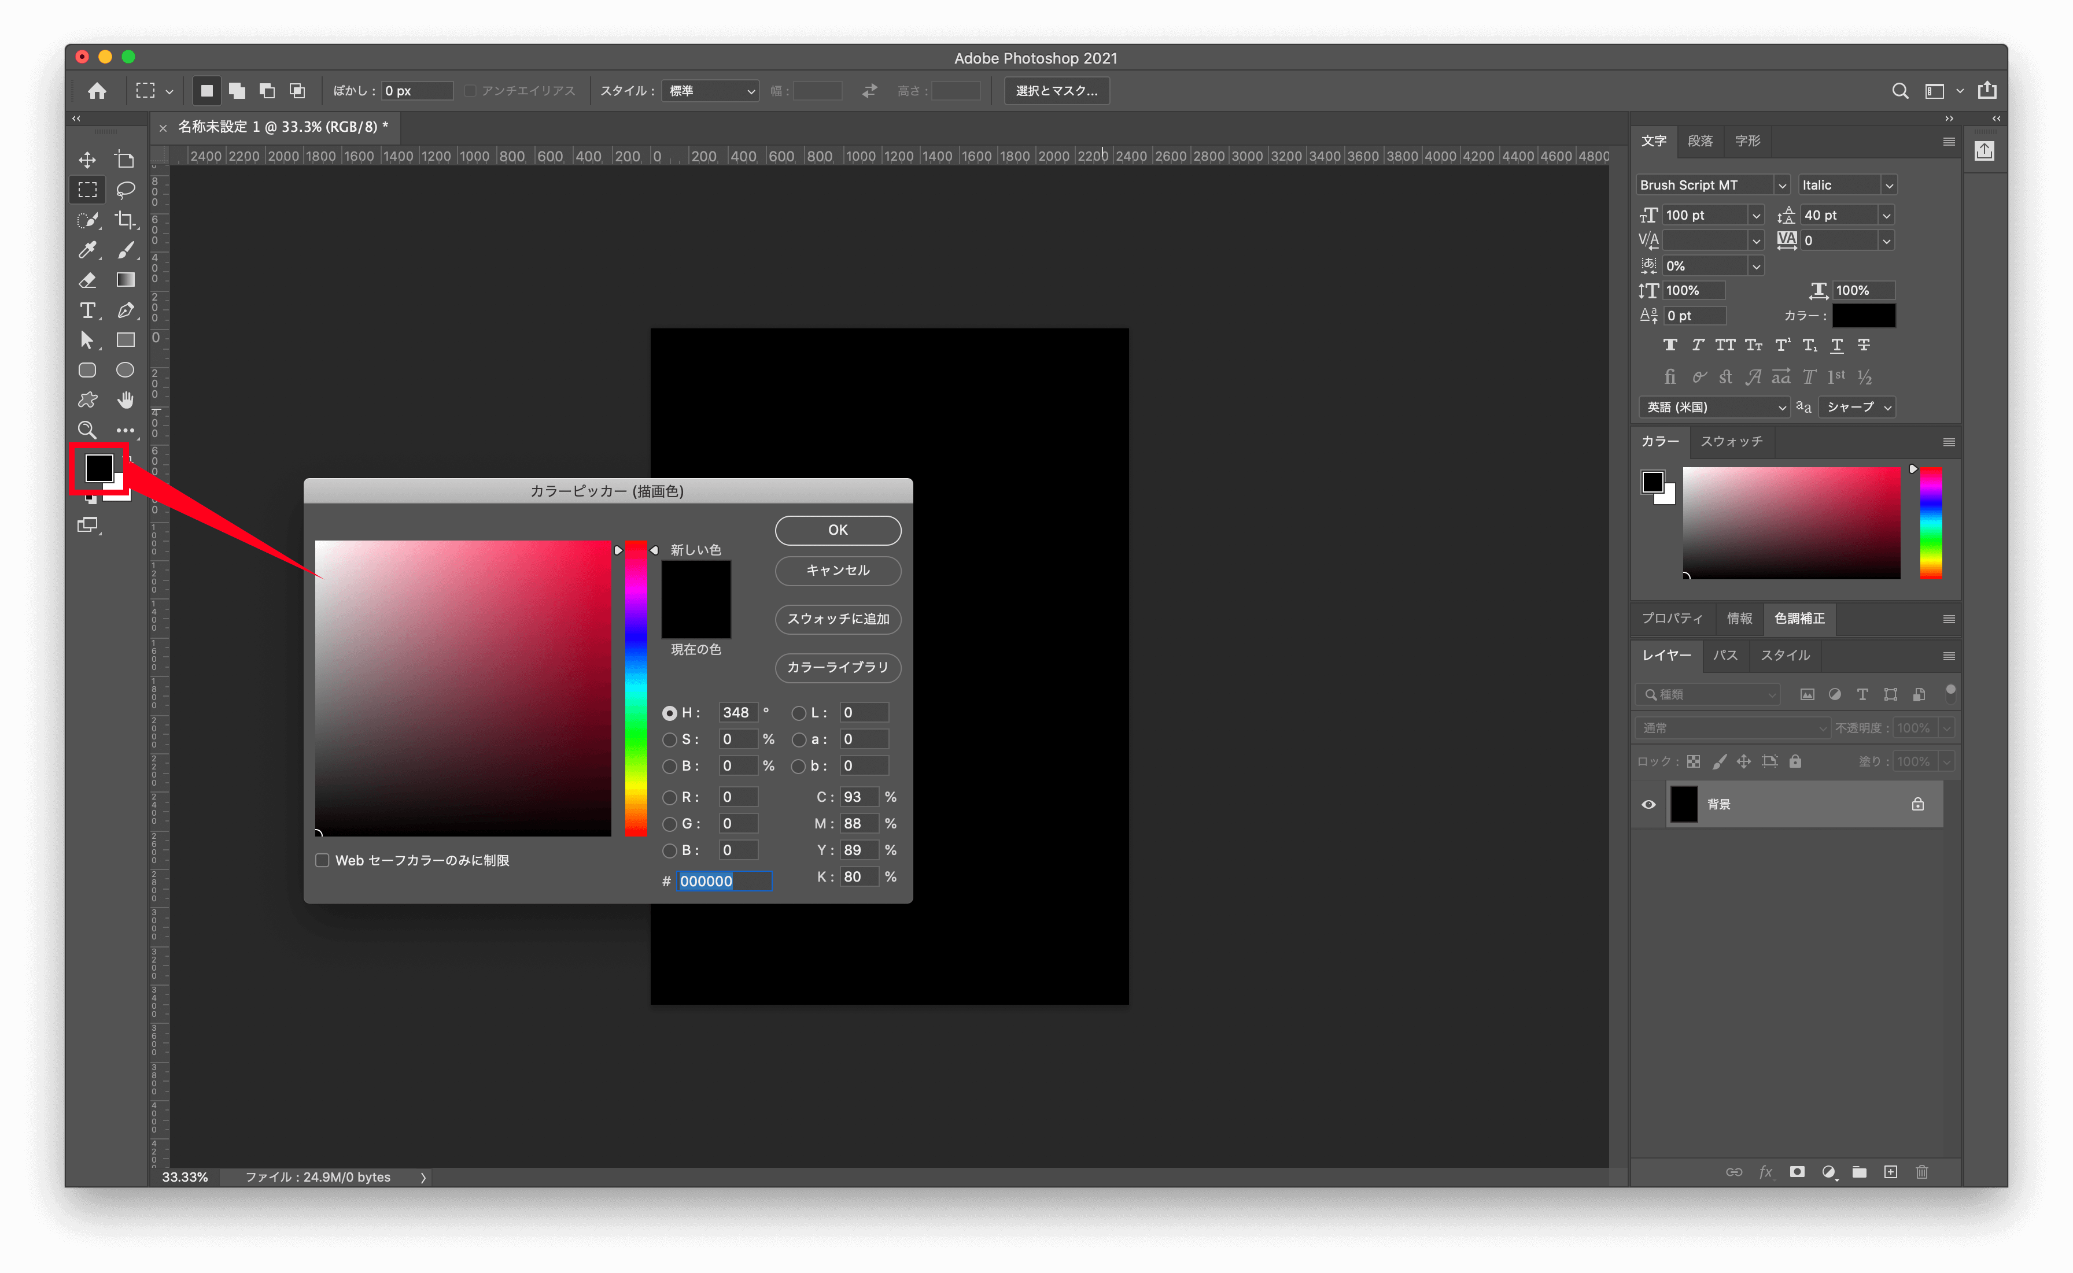Click the Share export icon
Image resolution: width=2073 pixels, height=1273 pixels.
[1988, 90]
